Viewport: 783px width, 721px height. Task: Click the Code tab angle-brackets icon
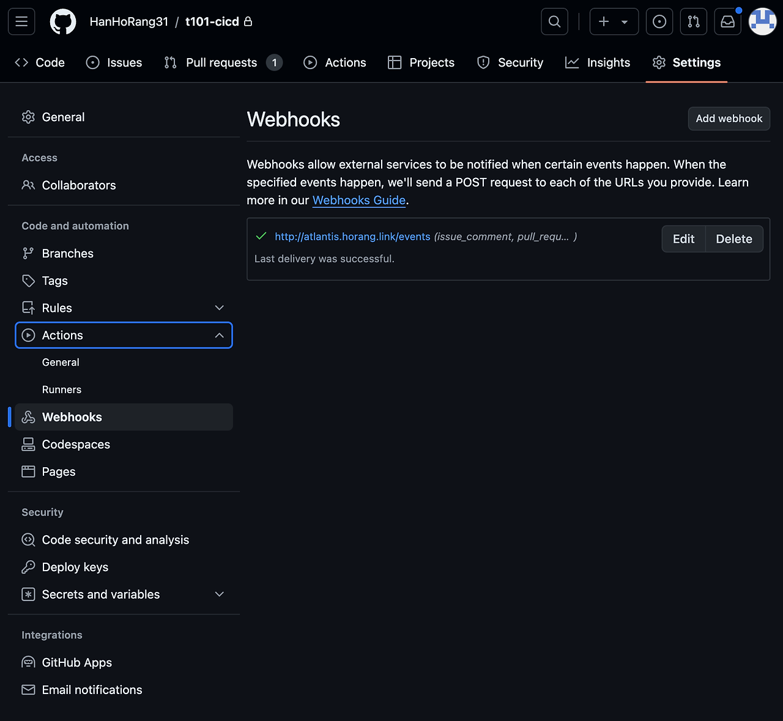point(21,62)
